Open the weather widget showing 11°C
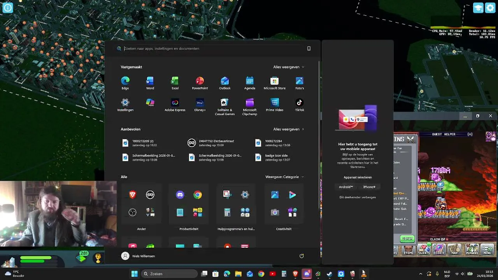Viewport: 498px width, 280px height. [x=14, y=274]
